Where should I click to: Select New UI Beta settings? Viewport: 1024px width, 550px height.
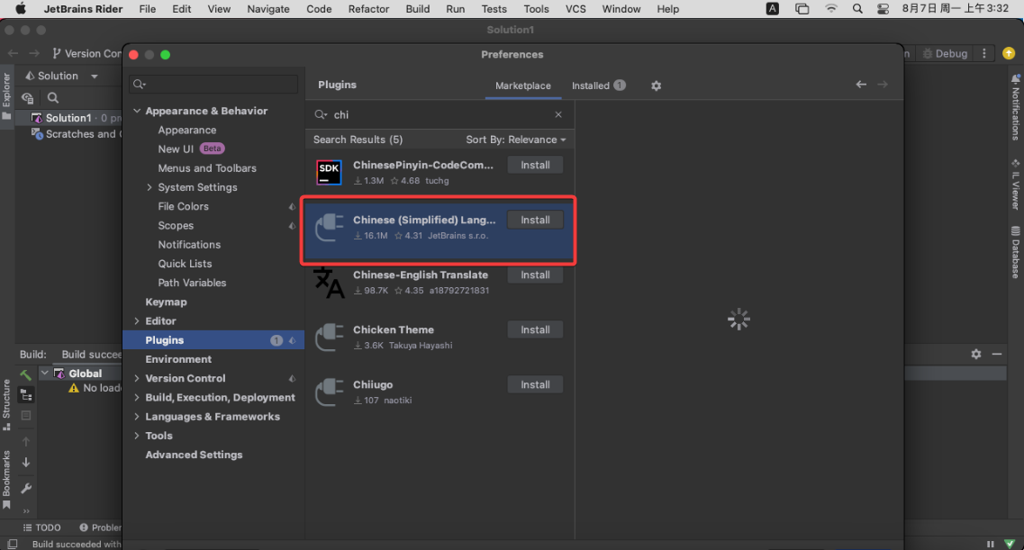click(191, 149)
